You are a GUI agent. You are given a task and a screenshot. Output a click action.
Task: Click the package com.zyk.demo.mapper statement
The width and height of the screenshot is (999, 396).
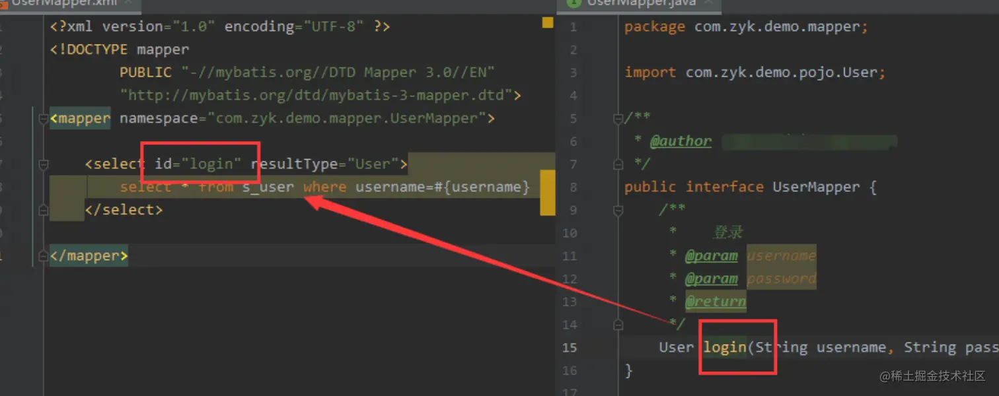[x=746, y=27]
